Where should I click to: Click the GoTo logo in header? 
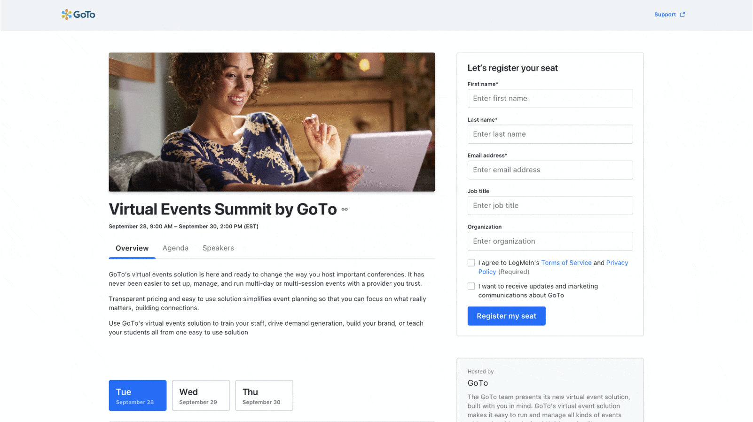click(78, 15)
